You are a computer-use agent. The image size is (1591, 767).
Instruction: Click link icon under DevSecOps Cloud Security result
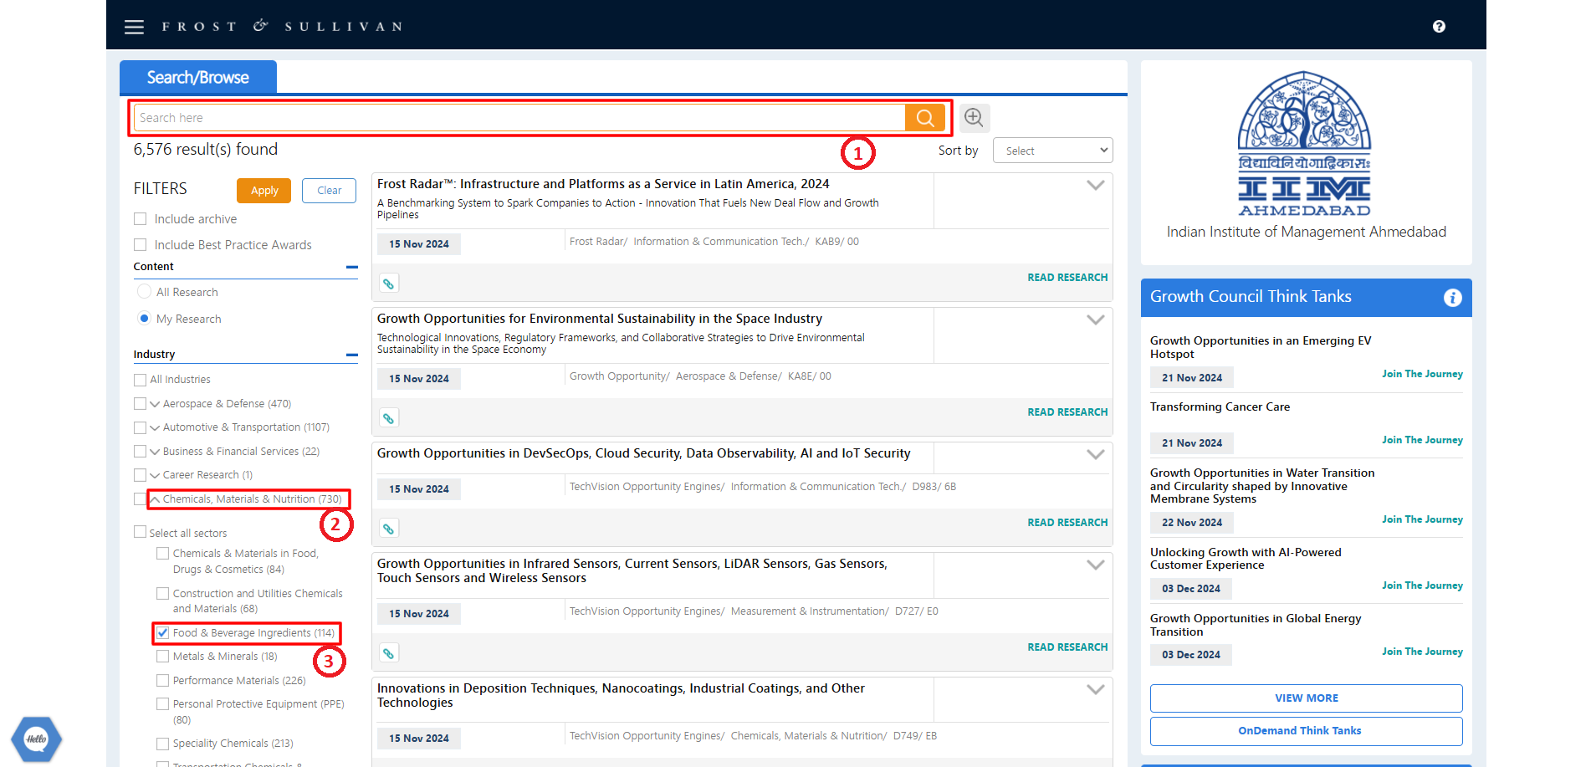pyautogui.click(x=388, y=529)
